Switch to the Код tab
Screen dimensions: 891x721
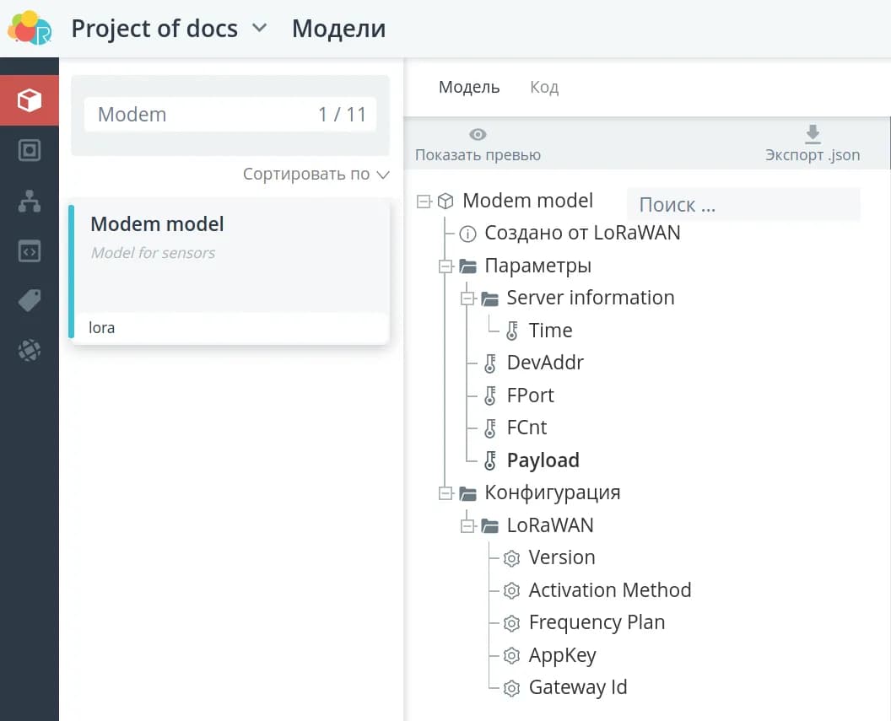(543, 87)
